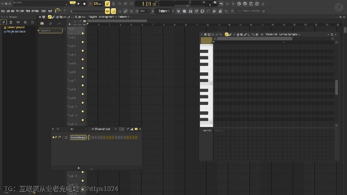Open the VIEW menu
347x195 pixels.
pyautogui.click(x=28, y=11)
